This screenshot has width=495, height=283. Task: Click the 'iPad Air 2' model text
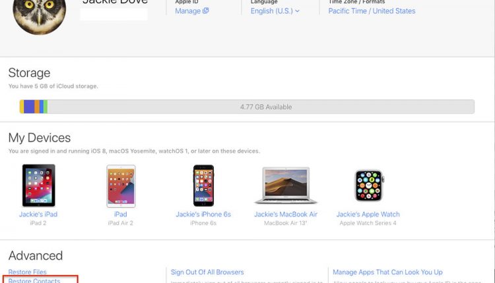[121, 223]
